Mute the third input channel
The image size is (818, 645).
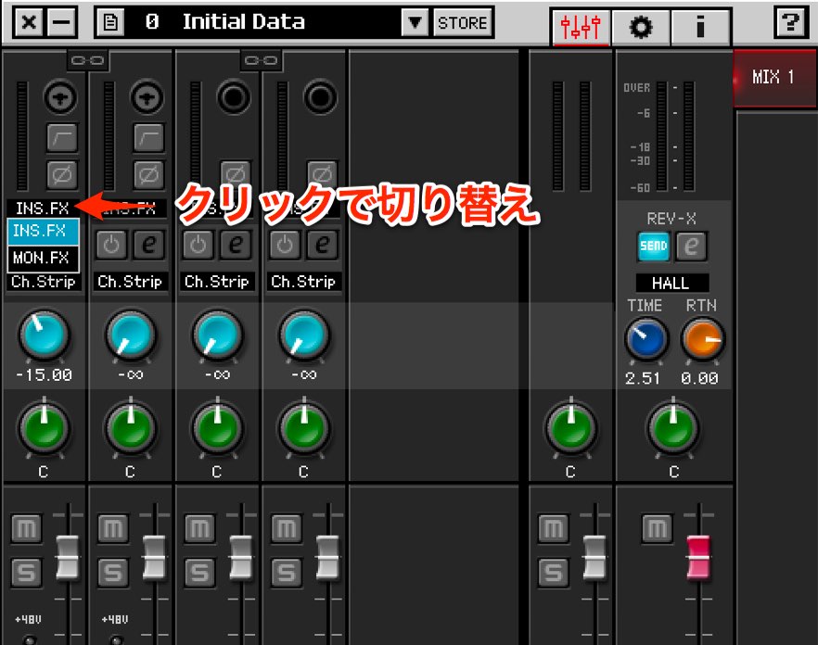(199, 529)
